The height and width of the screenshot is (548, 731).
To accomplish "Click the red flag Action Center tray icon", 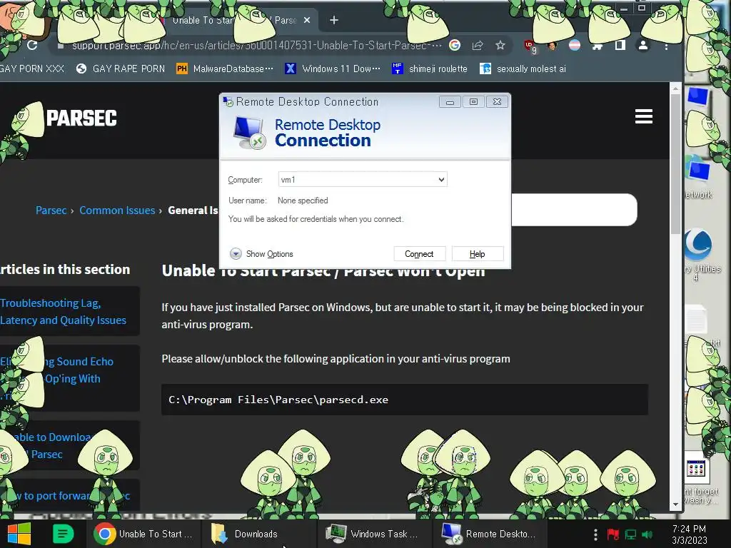I will pyautogui.click(x=613, y=534).
